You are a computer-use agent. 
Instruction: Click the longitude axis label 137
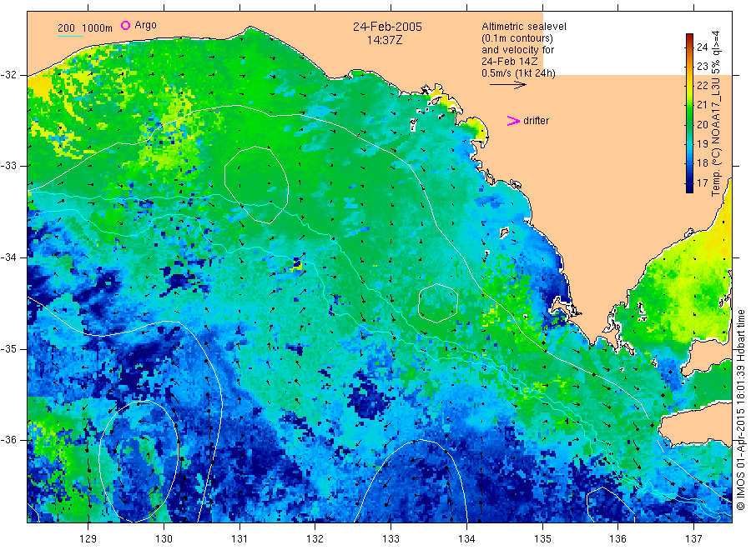[693, 539]
